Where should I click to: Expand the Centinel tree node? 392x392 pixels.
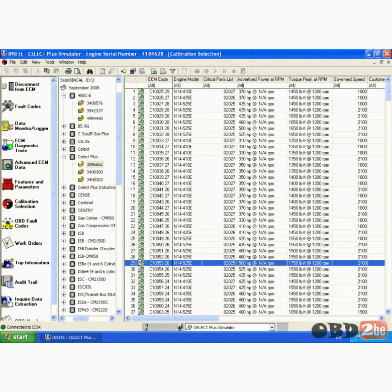click(x=64, y=203)
